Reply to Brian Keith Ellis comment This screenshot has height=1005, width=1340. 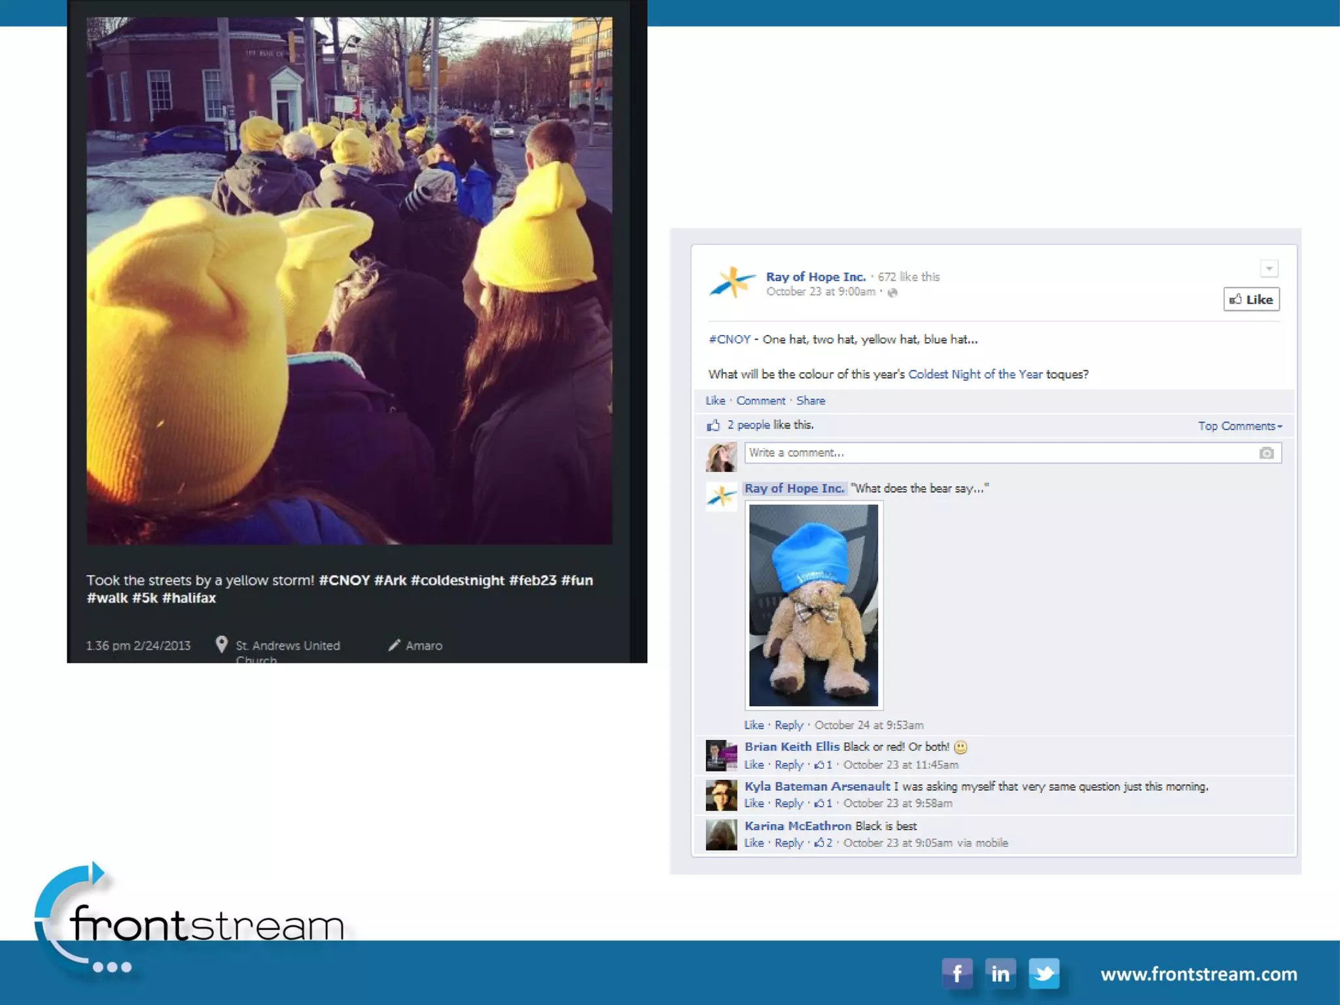coord(788,764)
